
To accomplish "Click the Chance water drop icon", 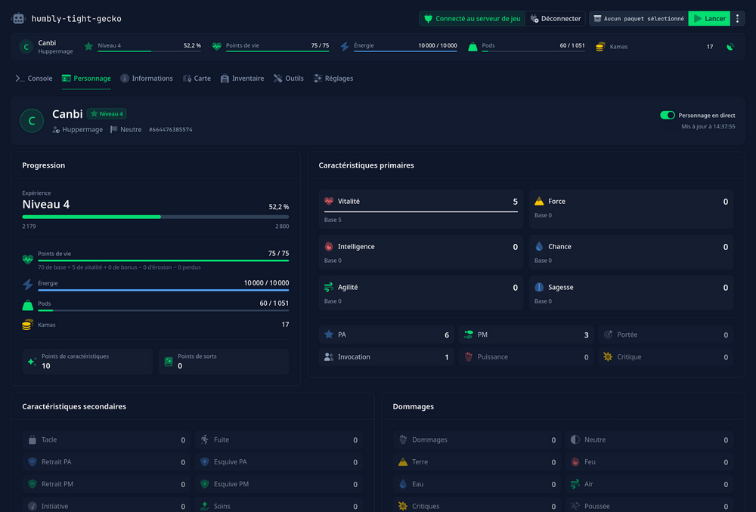I will tap(539, 247).
